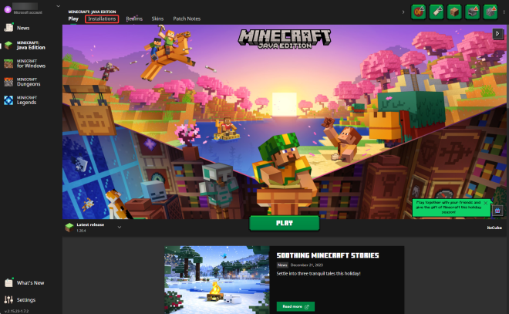Image resolution: width=509 pixels, height=314 pixels.
Task: Expand quick-play list with the arrow chevron
Action: [403, 12]
